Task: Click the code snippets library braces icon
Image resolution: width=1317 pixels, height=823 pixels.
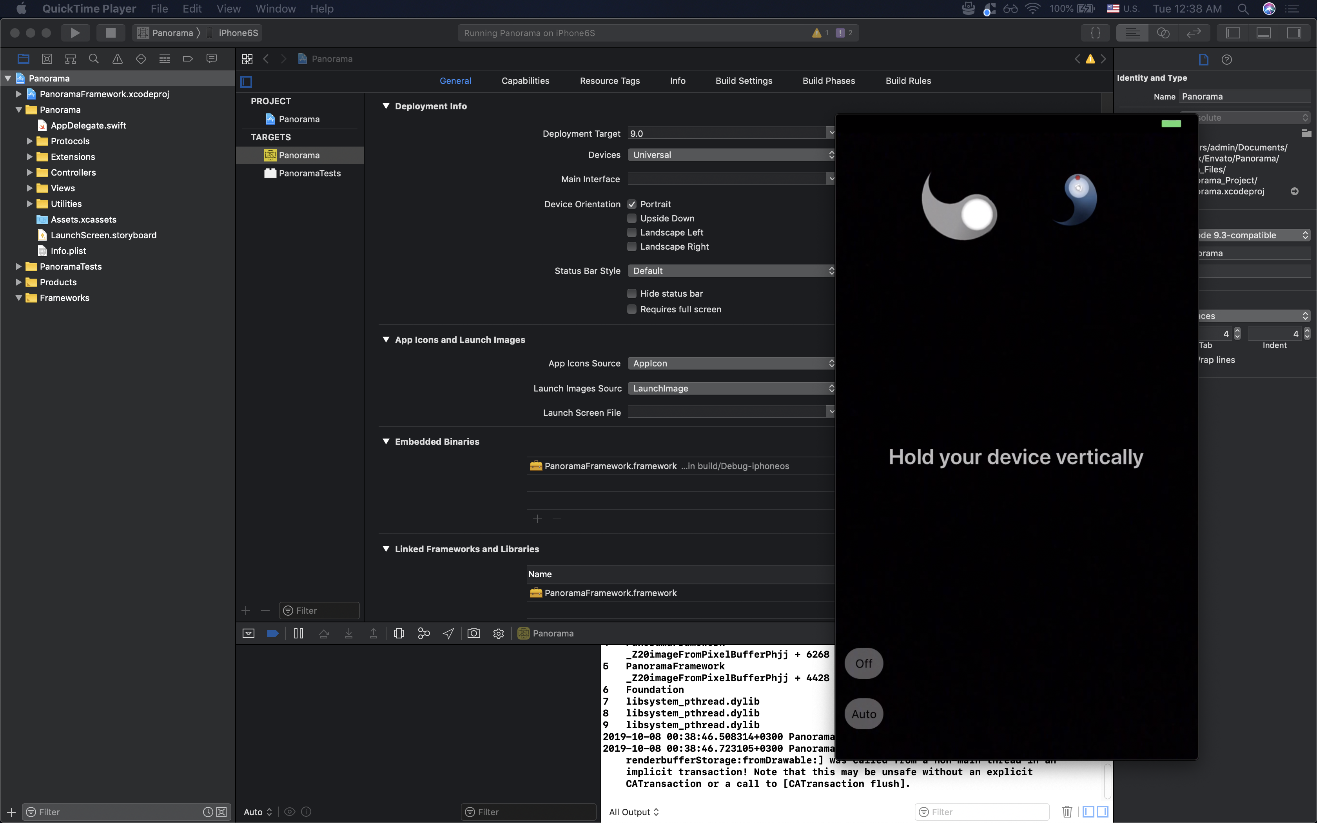Action: coord(1096,33)
